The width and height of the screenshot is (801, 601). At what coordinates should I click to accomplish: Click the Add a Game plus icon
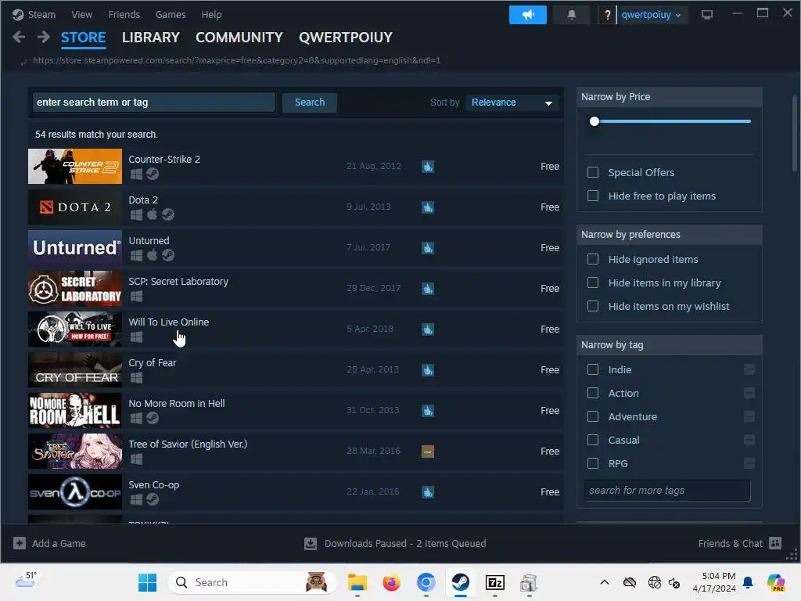20,543
